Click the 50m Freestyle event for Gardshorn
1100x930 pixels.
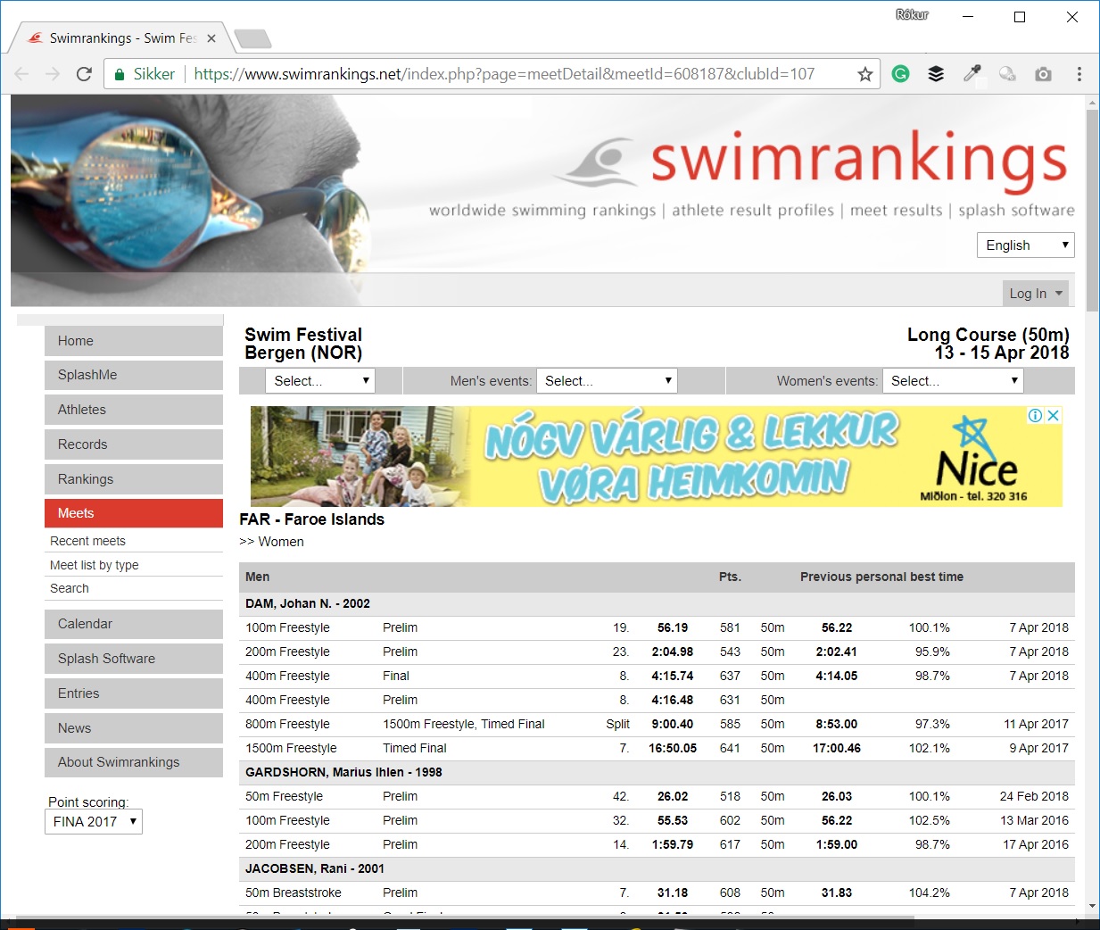284,796
